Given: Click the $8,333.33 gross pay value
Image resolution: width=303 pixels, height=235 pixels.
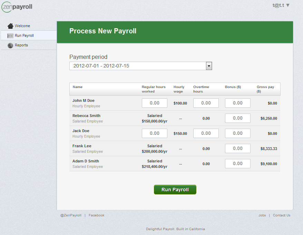Looking at the screenshot, I should pos(269,149).
